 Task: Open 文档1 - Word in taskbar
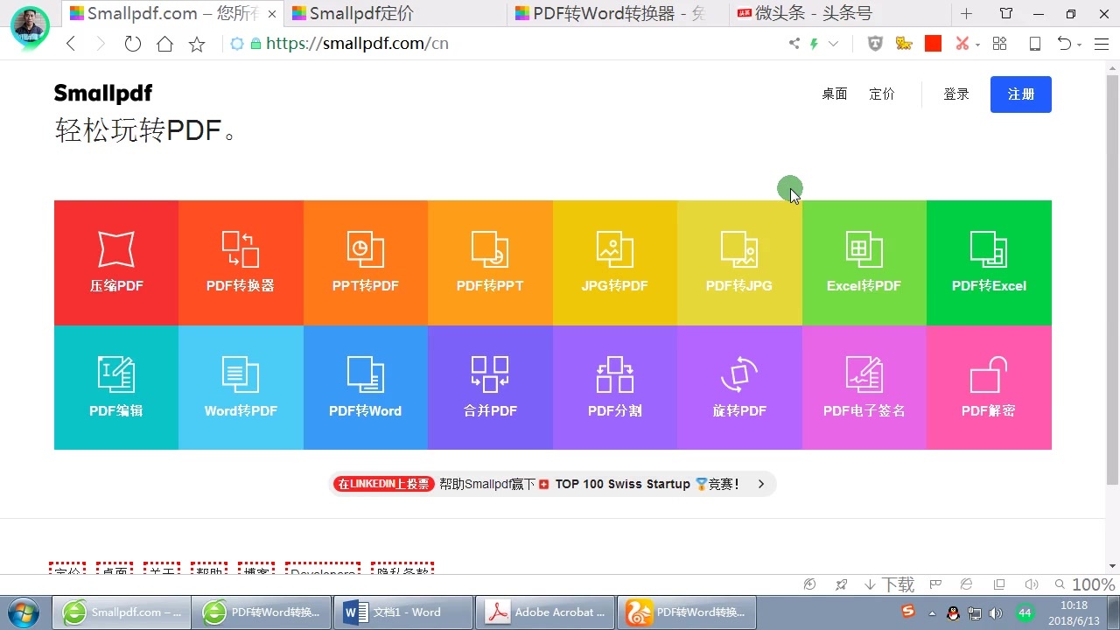405,612
